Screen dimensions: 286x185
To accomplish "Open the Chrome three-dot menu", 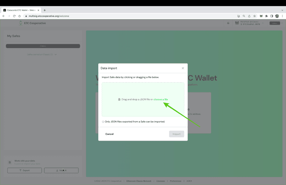I will click(282, 16).
